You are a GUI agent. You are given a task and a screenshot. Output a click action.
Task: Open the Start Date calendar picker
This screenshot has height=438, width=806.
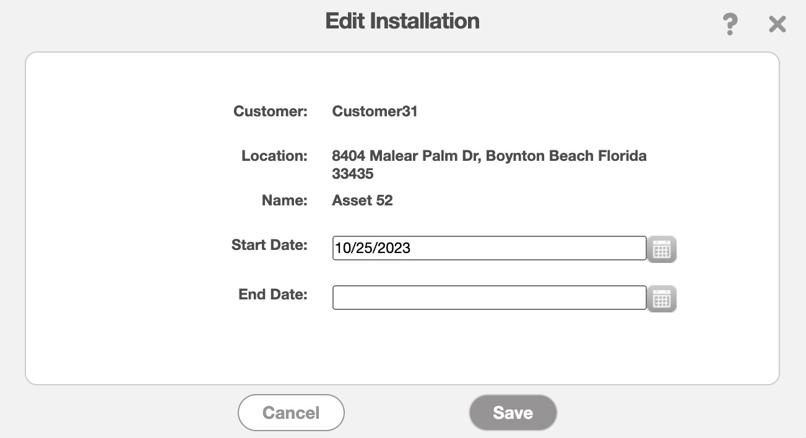pyautogui.click(x=662, y=249)
